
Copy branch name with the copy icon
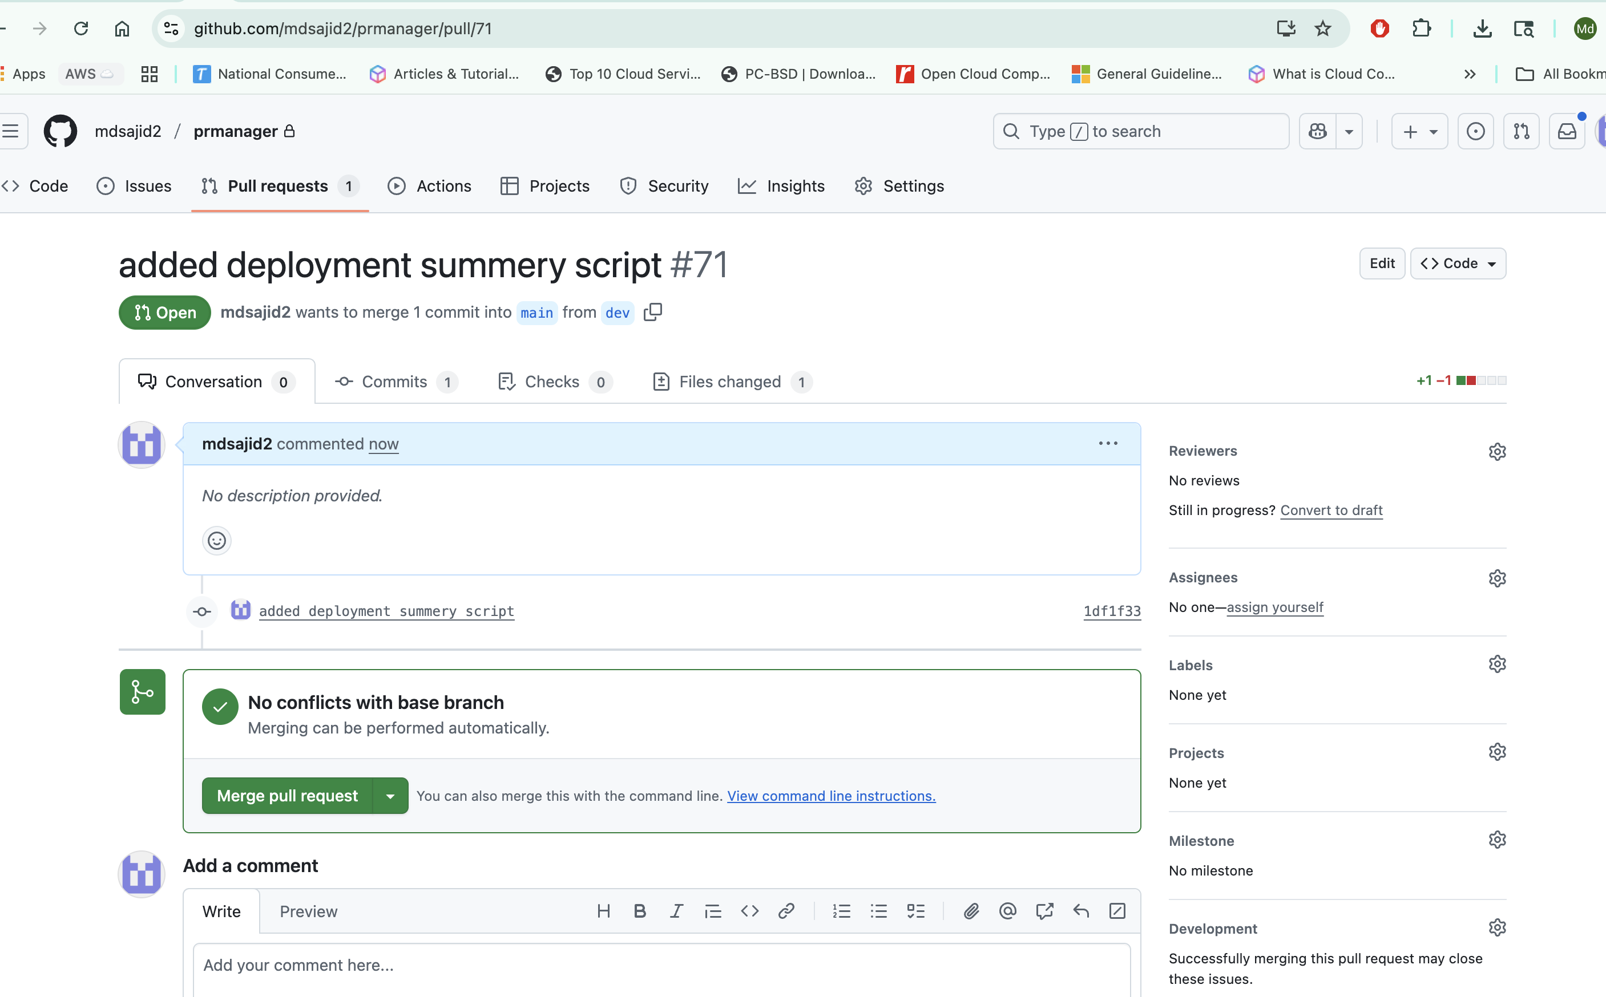click(x=652, y=312)
